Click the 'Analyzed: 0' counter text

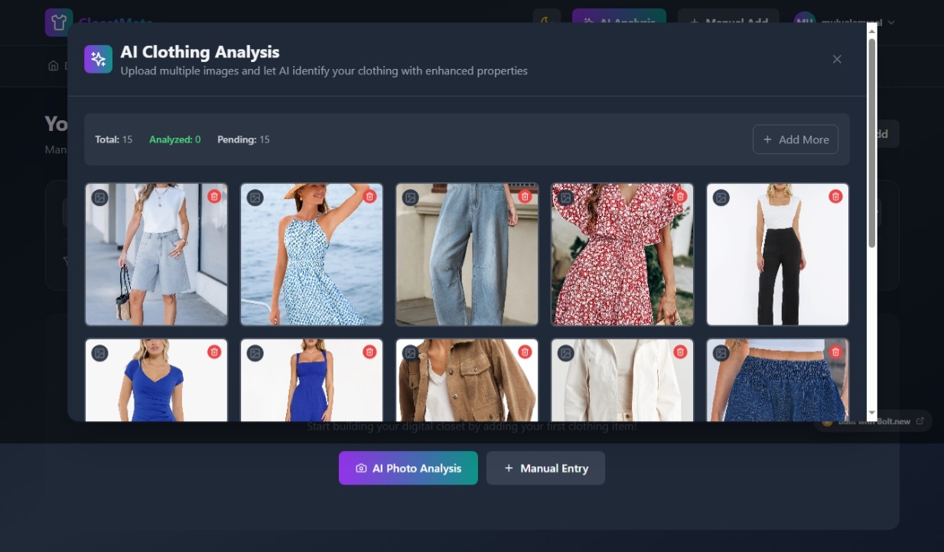pyautogui.click(x=175, y=139)
